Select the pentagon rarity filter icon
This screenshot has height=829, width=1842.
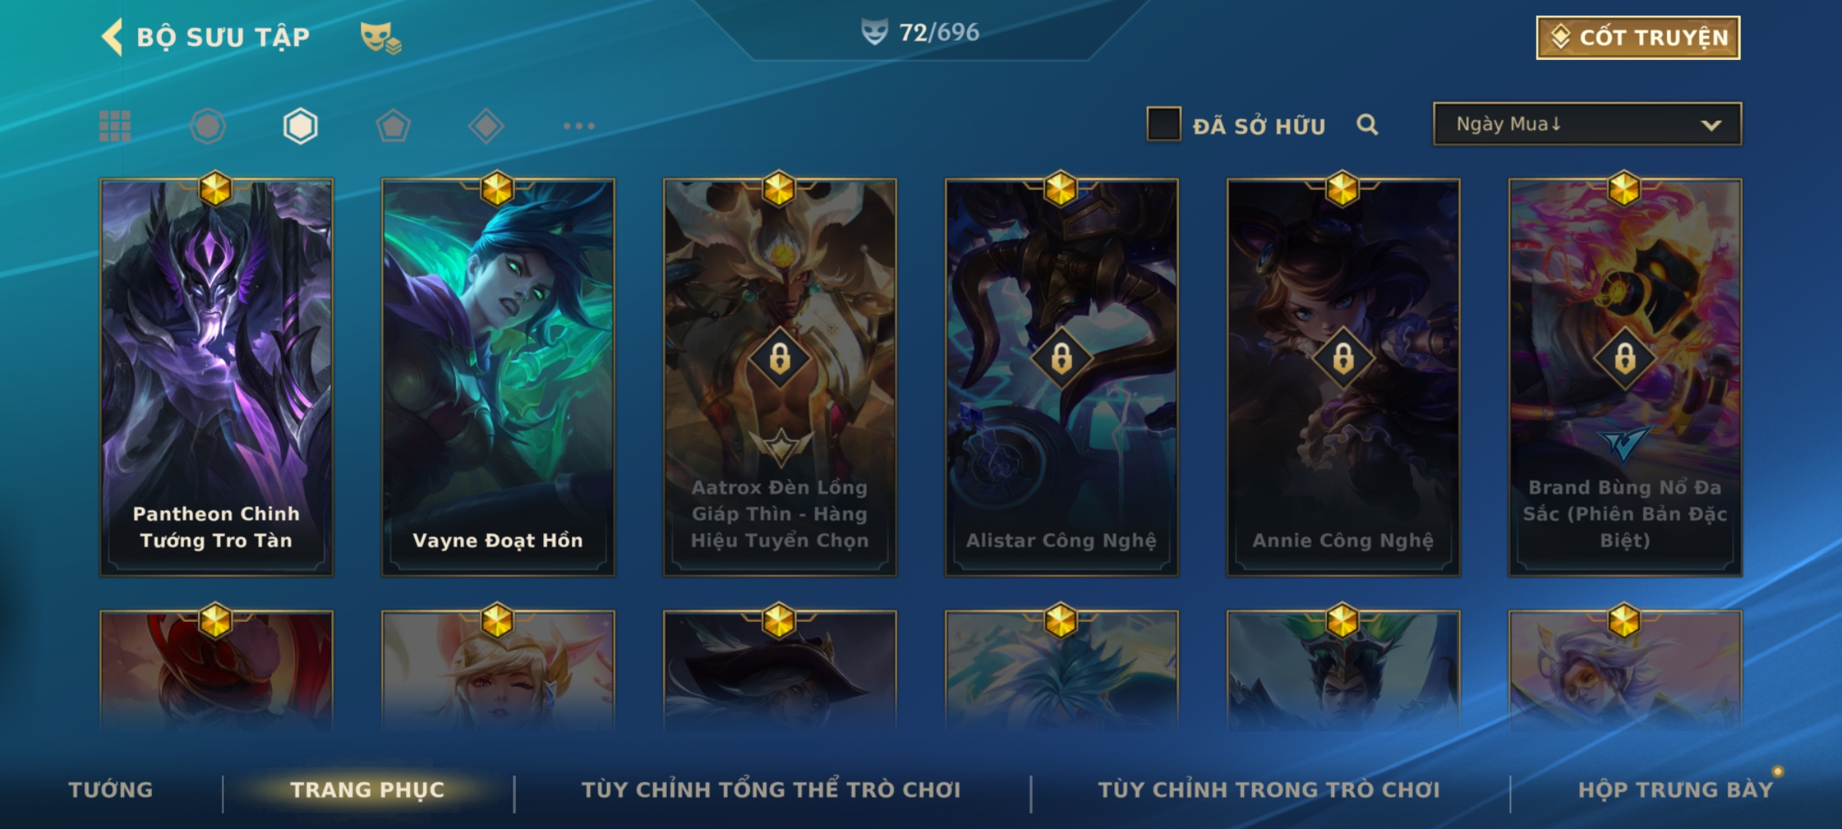(393, 126)
